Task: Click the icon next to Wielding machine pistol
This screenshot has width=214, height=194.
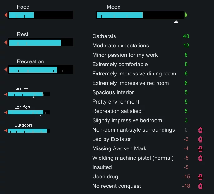Action: click(x=201, y=158)
